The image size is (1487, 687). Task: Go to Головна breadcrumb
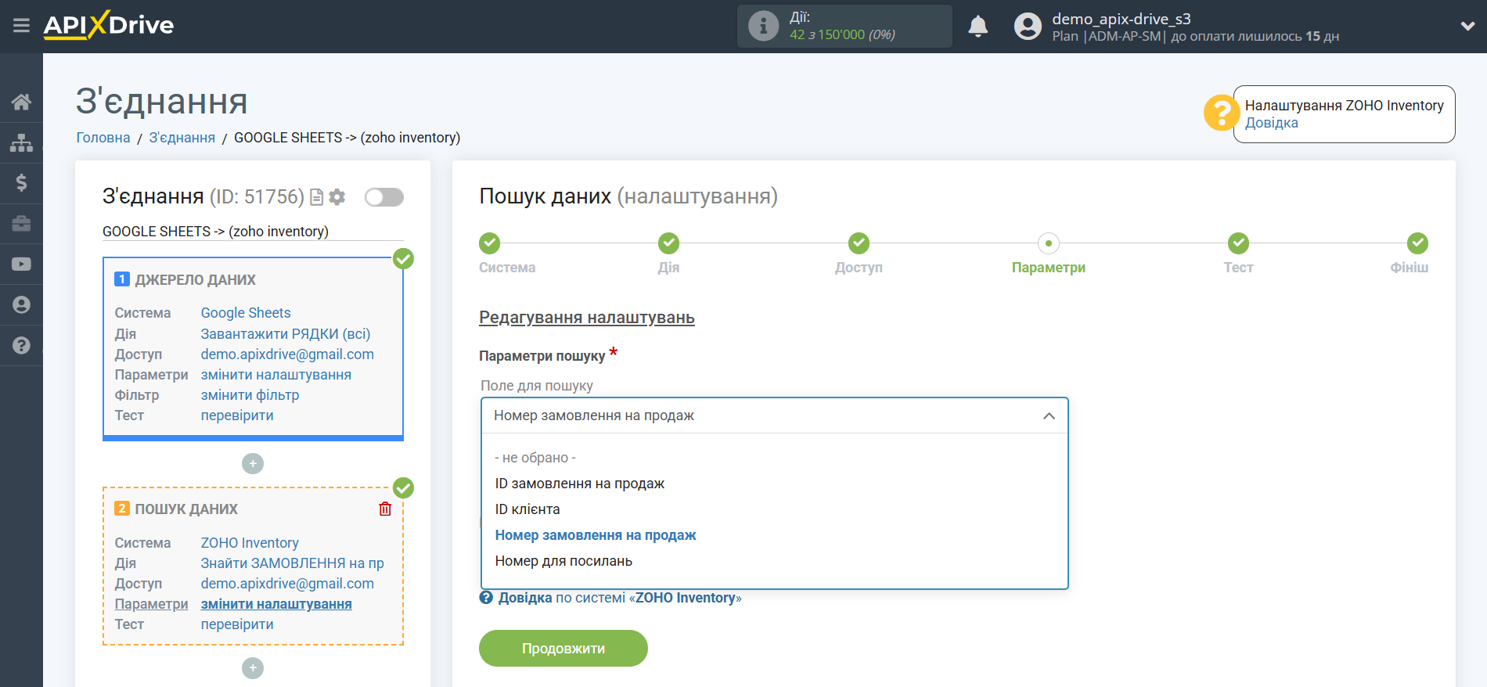coord(103,138)
